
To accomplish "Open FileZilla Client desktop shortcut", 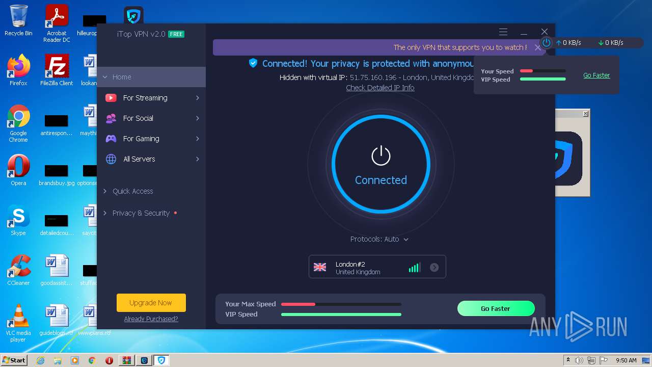I will tap(57, 70).
